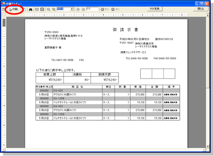Click the zoom out magnifier
This screenshot has height=156, width=214.
(49, 9)
